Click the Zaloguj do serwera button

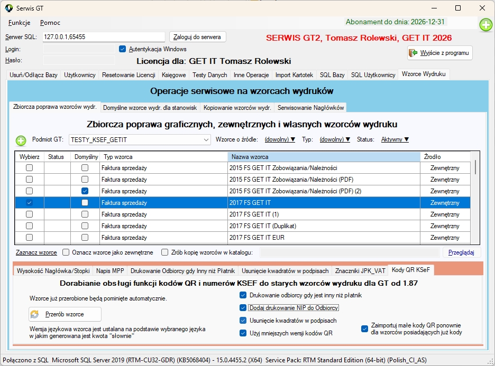[198, 37]
